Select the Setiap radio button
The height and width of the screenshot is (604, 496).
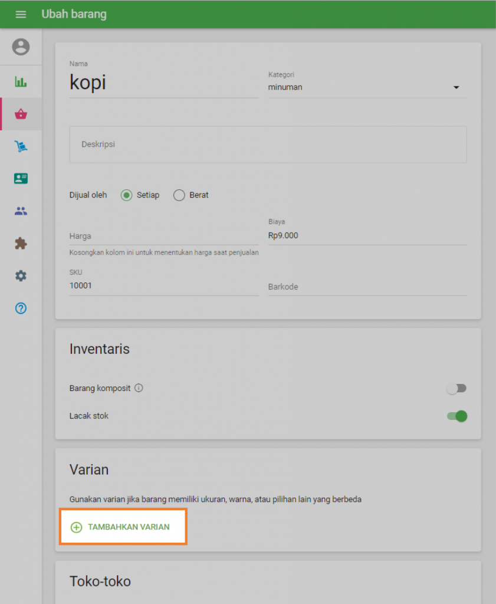[x=126, y=195]
